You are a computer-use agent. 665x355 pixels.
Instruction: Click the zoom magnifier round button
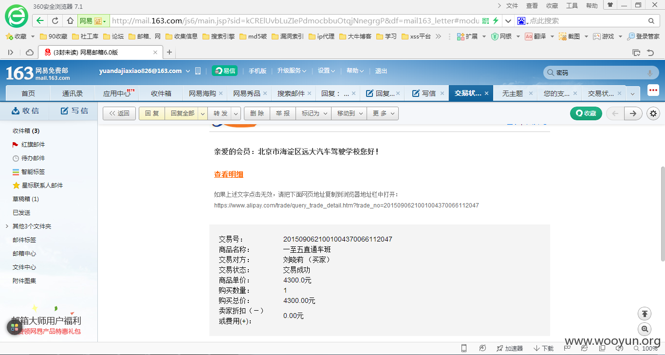[x=645, y=329]
